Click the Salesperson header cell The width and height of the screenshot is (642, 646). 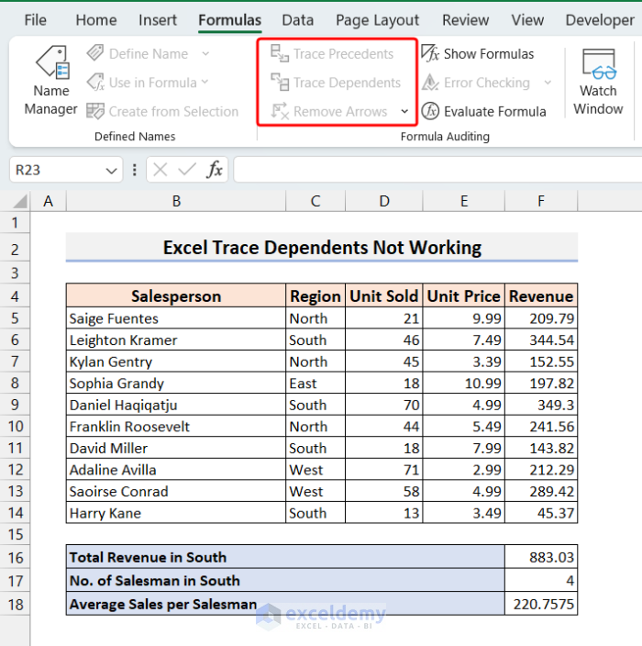pos(176,296)
